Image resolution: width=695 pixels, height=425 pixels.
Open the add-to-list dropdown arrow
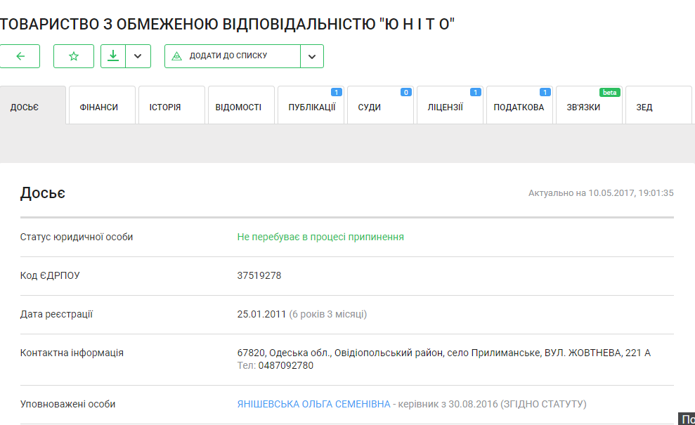[x=312, y=56]
